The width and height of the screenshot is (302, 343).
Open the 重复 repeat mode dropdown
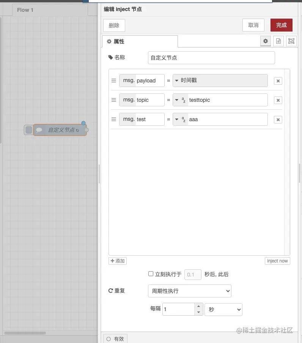tap(189, 291)
